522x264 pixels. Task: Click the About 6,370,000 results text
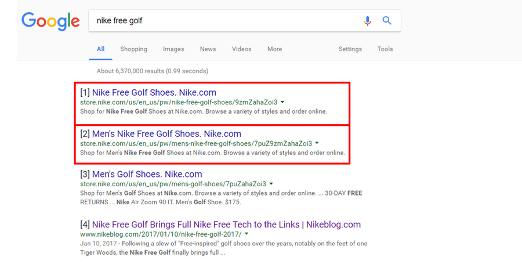tap(152, 71)
